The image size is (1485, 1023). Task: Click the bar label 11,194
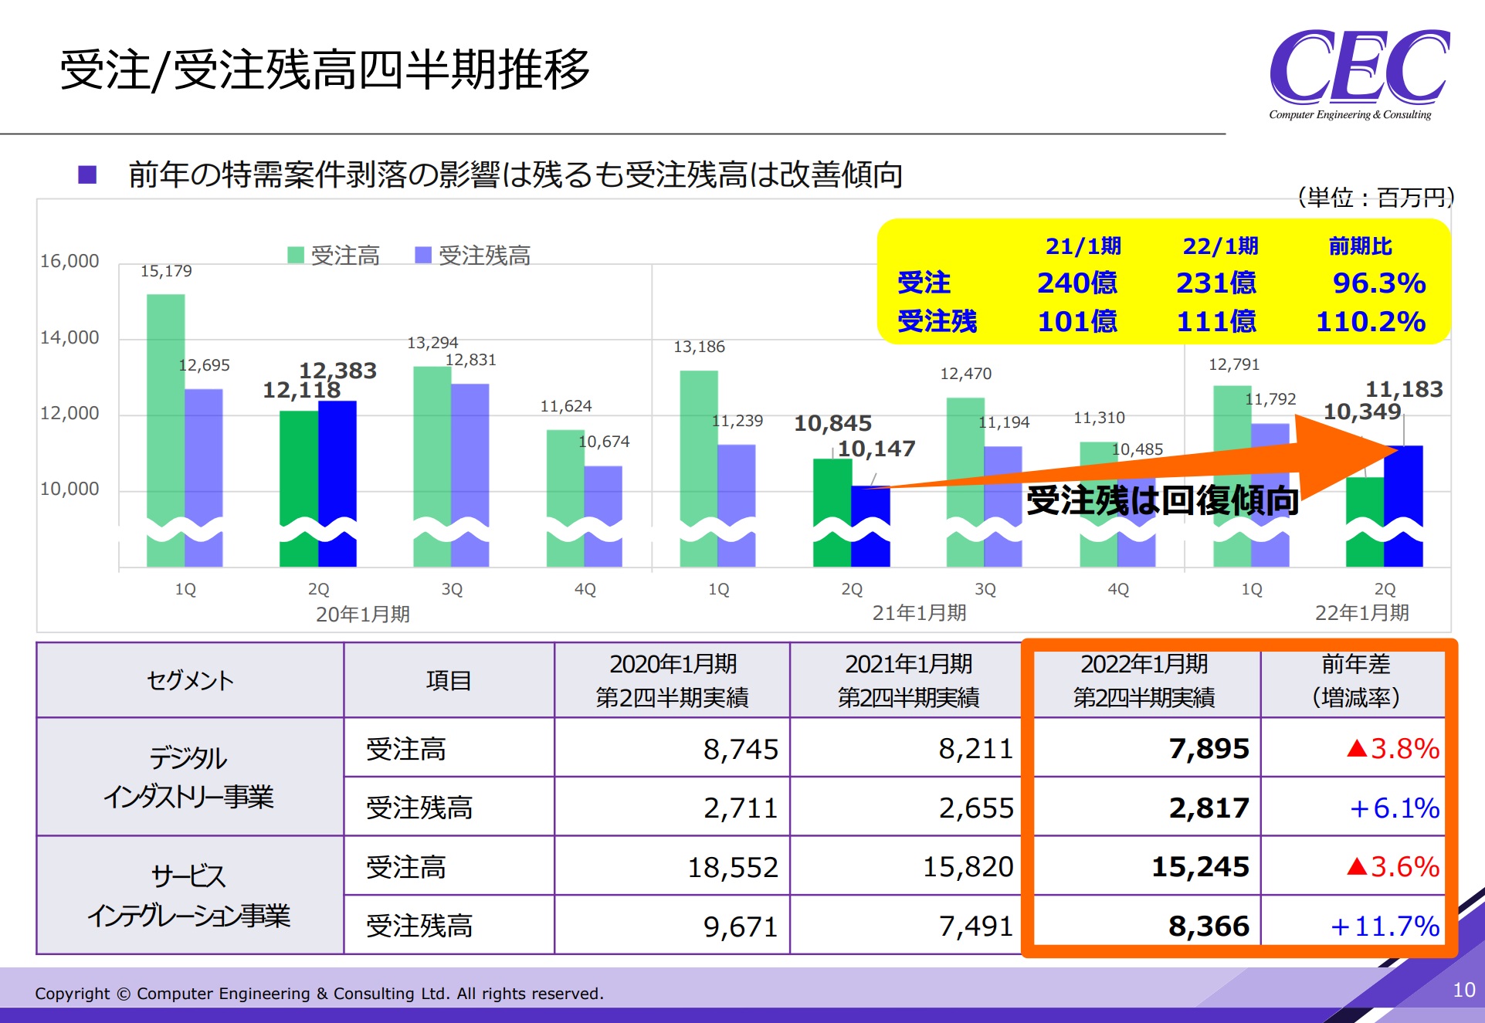[x=1004, y=422]
